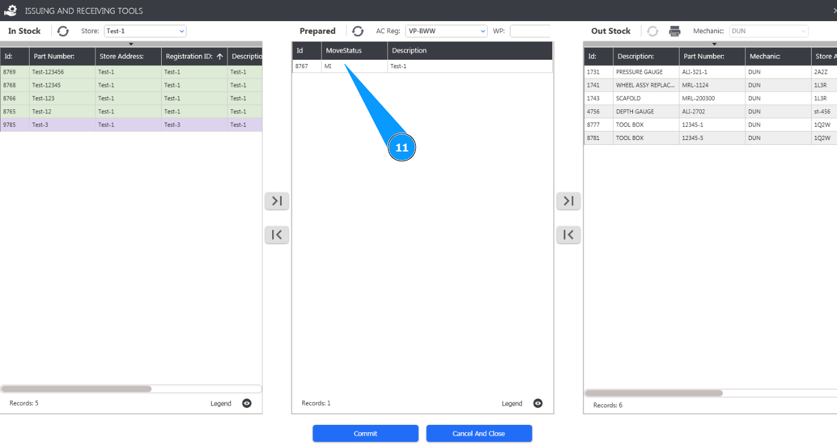Viewport: 837px width, 446px height.
Task: Open the Store dropdown showing Test-1
Action: click(145, 31)
